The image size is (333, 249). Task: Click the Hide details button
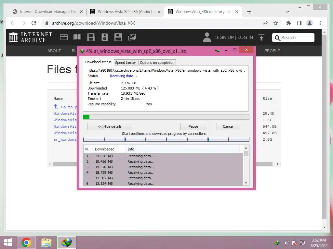pyautogui.click(x=110, y=126)
